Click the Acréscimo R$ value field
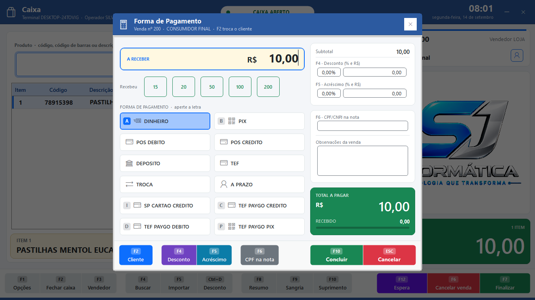The width and height of the screenshot is (535, 300). 375,93
